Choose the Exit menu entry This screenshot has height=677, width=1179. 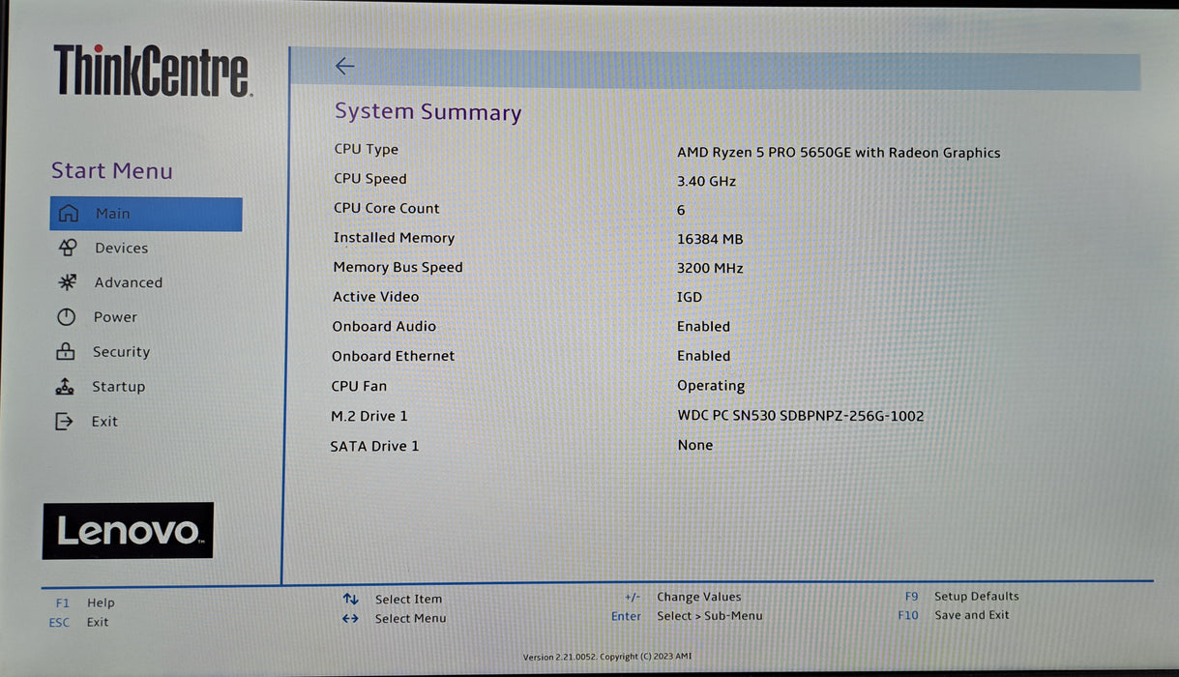(x=104, y=422)
